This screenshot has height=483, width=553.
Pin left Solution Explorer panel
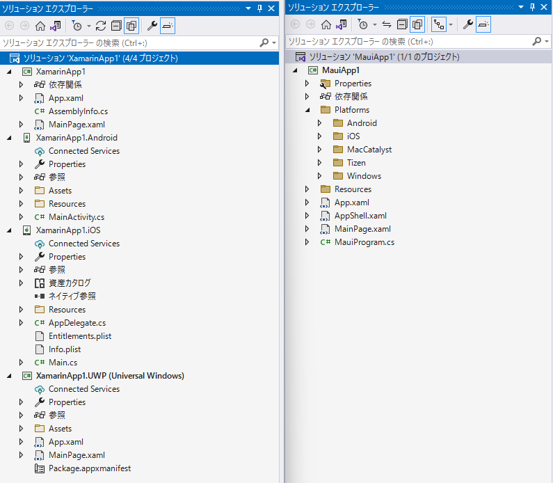tap(260, 8)
